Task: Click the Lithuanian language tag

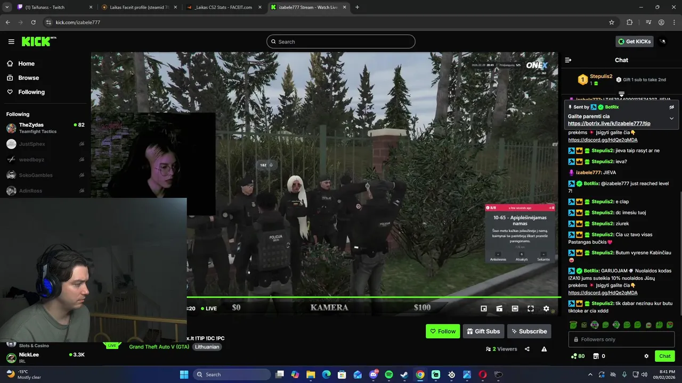Action: (x=207, y=347)
